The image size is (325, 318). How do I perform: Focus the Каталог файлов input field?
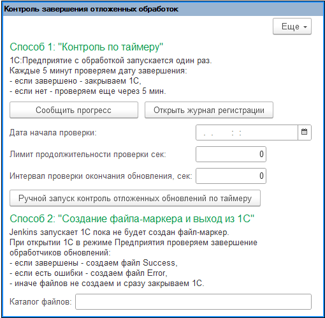193,301
